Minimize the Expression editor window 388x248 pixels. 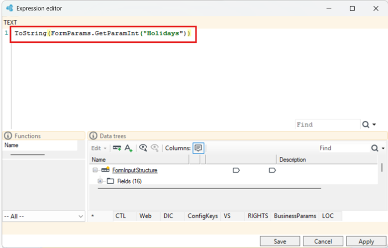329,8
